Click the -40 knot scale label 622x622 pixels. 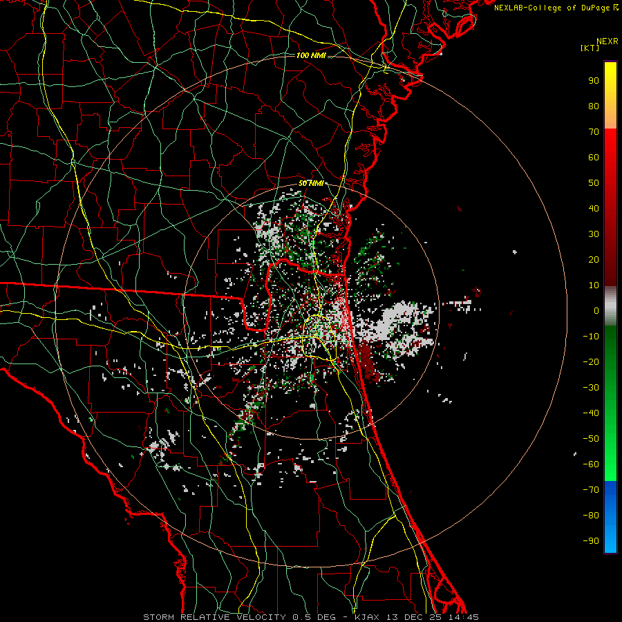tap(591, 413)
